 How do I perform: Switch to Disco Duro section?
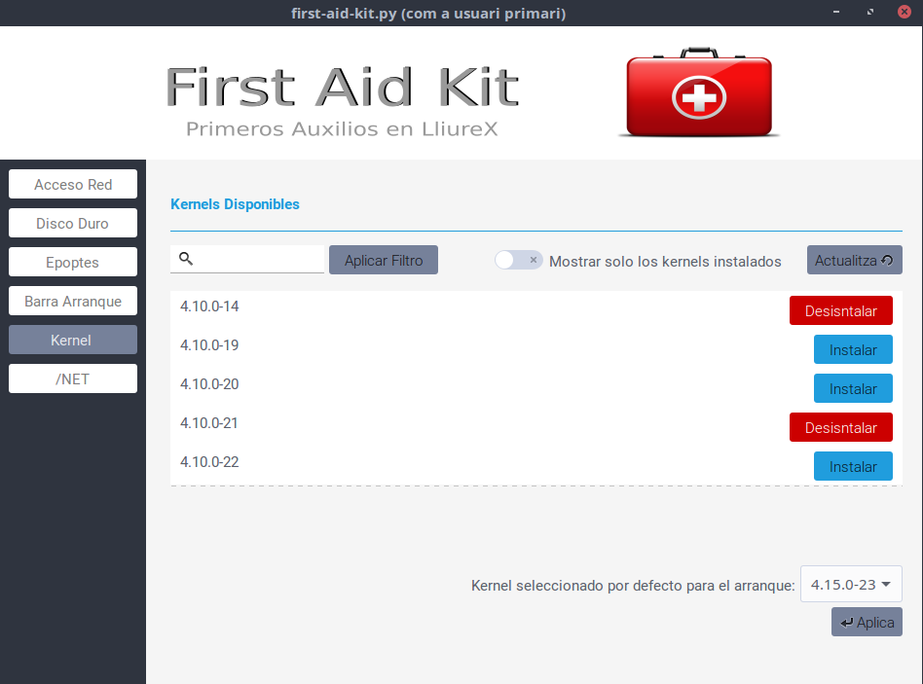pos(73,224)
